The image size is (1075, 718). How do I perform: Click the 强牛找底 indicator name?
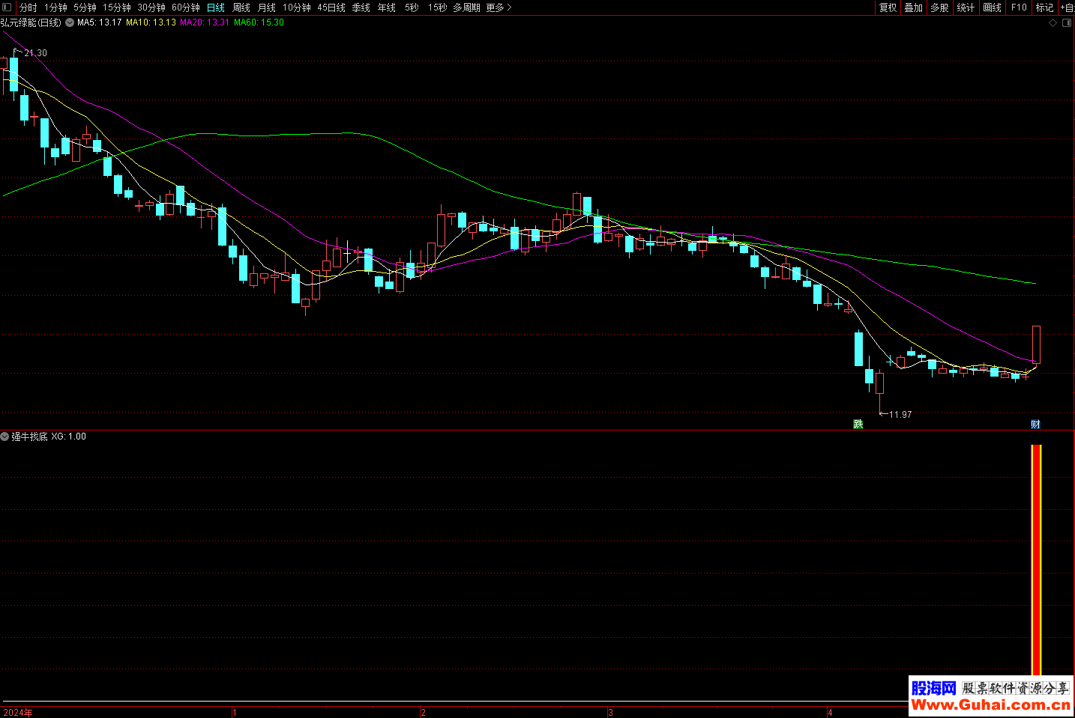coord(29,436)
